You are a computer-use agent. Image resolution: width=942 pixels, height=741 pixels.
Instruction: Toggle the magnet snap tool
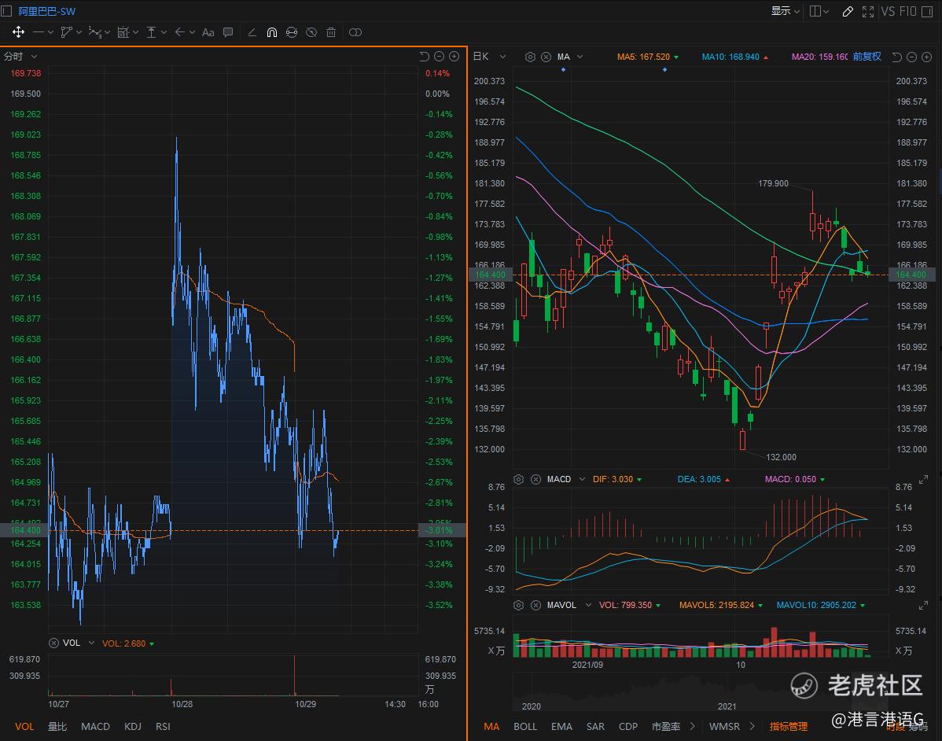coord(271,32)
